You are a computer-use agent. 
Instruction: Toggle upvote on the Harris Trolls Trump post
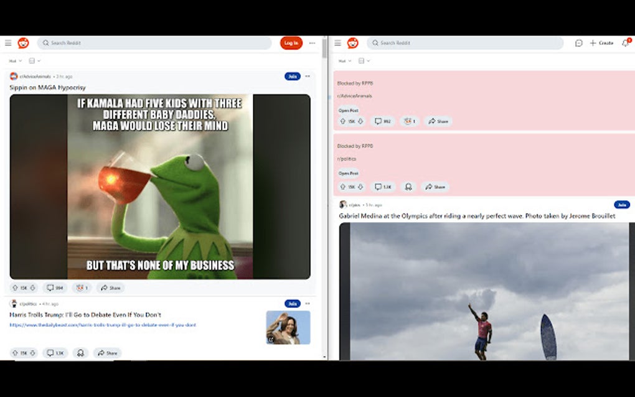tap(14, 353)
